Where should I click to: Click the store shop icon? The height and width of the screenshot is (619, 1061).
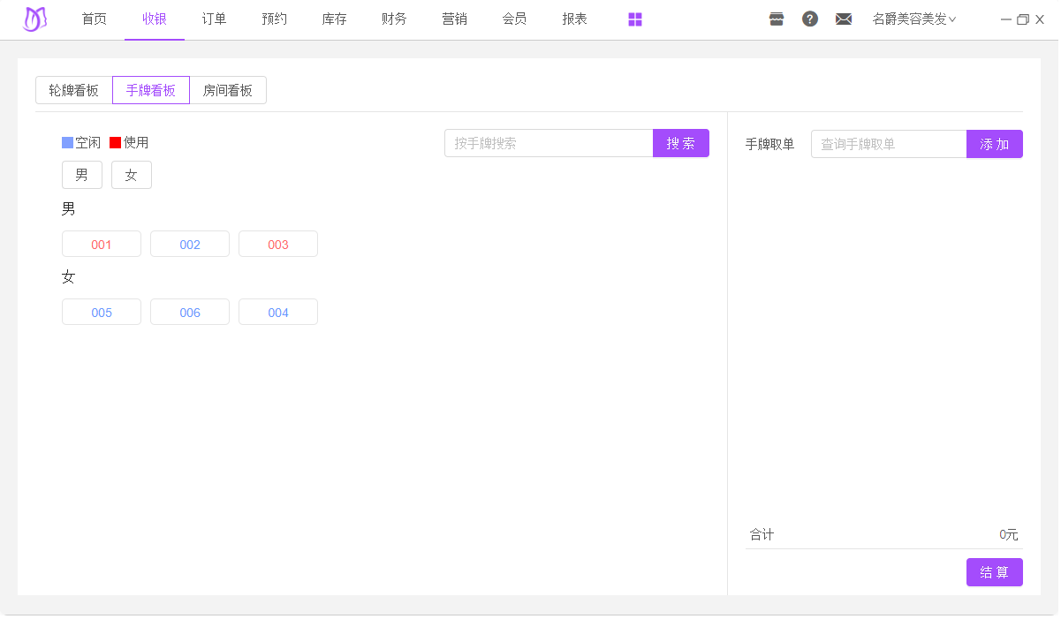(777, 19)
